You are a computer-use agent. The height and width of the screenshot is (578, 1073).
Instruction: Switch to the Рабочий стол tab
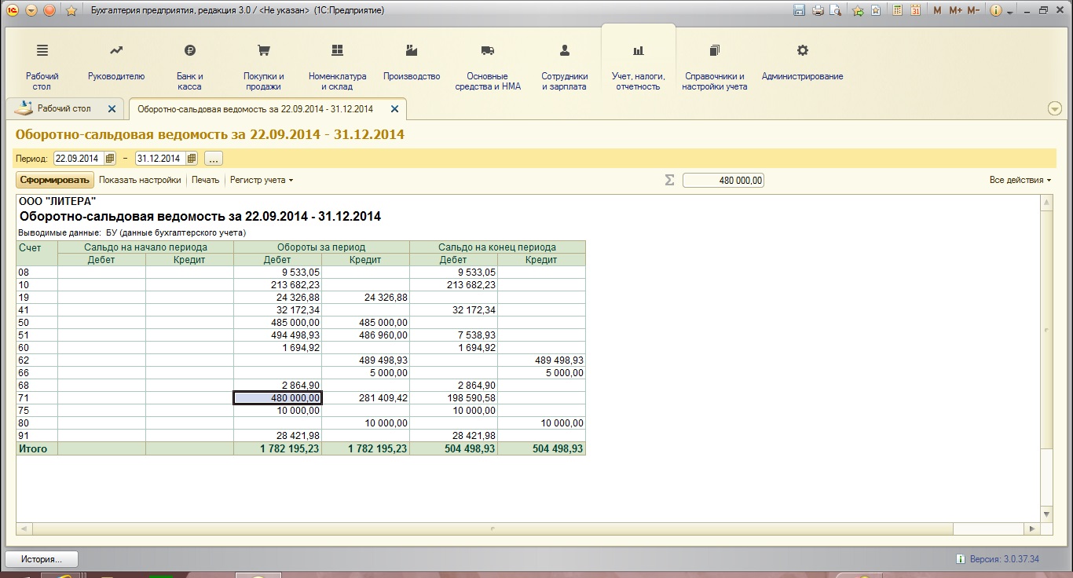64,108
